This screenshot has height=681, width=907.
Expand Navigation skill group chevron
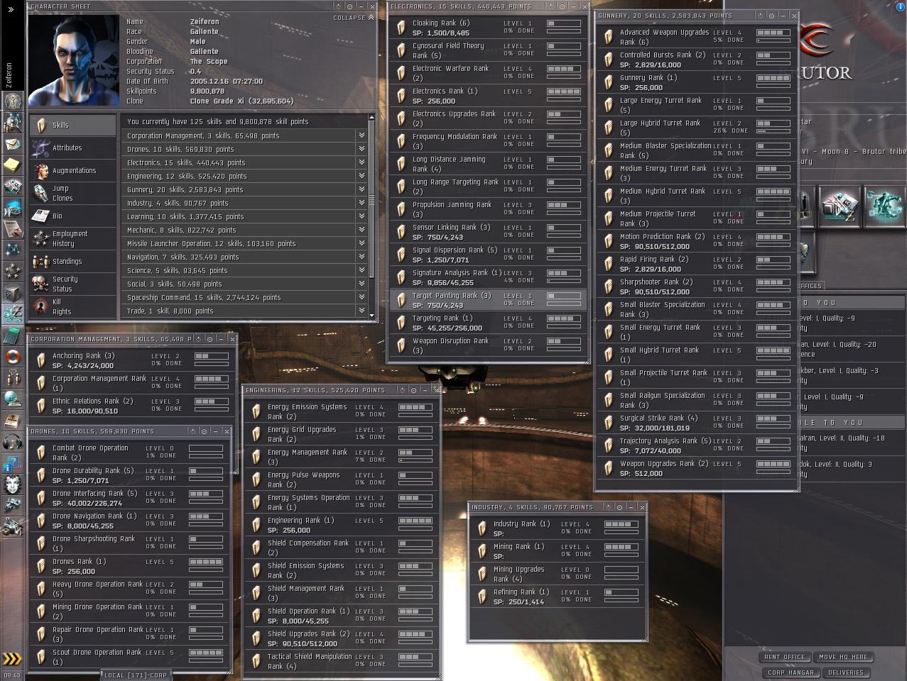click(362, 257)
